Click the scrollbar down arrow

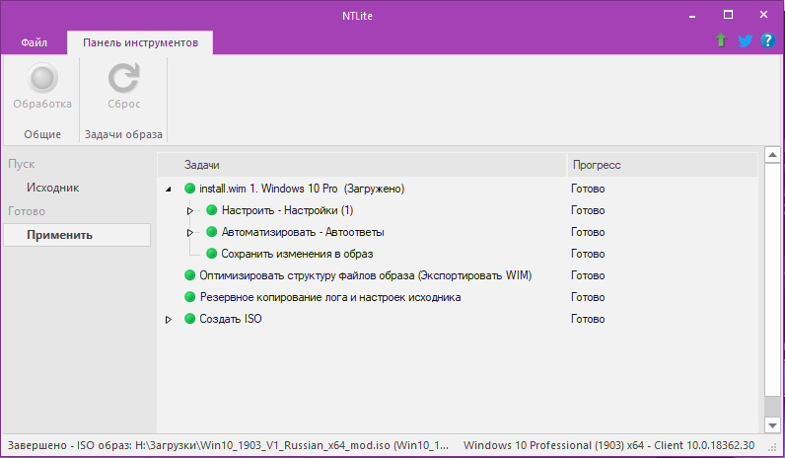772,425
